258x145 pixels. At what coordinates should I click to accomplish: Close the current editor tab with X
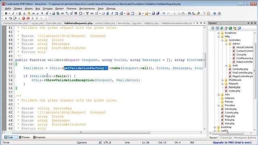tap(204, 23)
